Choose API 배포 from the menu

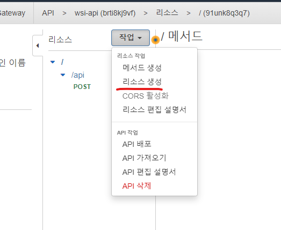click(x=136, y=144)
